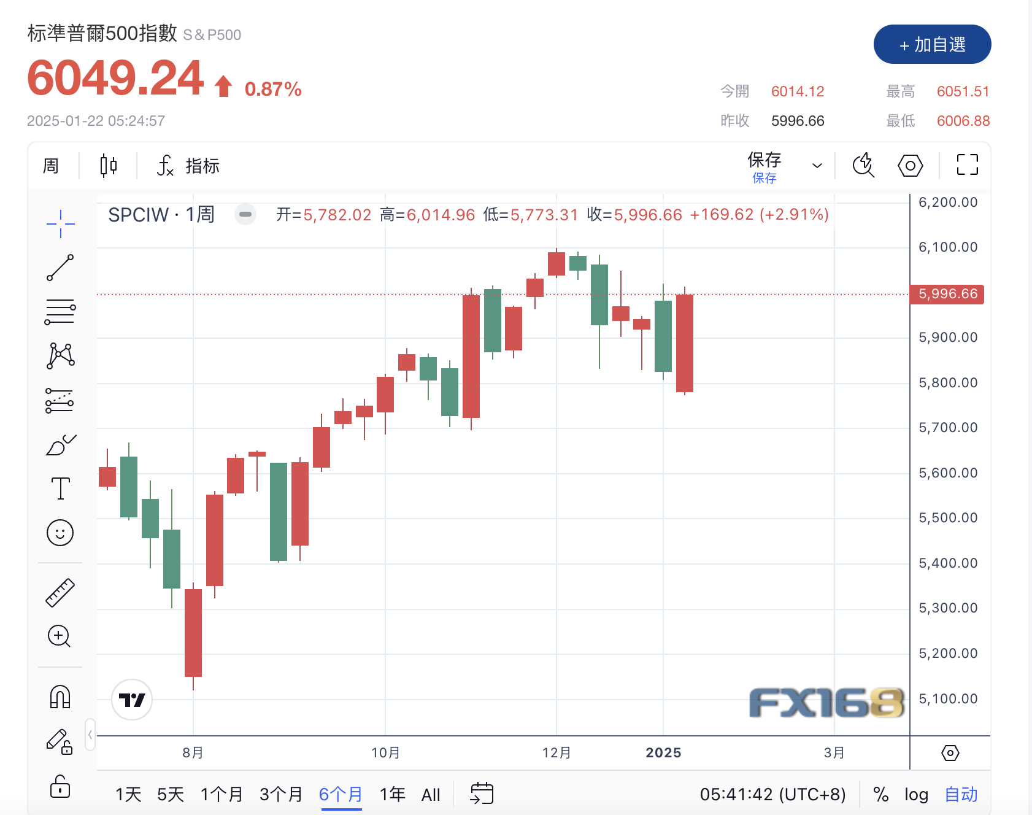
Task: Enter fullscreen chart mode
Action: (967, 165)
